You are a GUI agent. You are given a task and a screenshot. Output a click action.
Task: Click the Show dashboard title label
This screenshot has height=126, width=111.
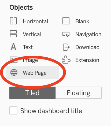51,111
